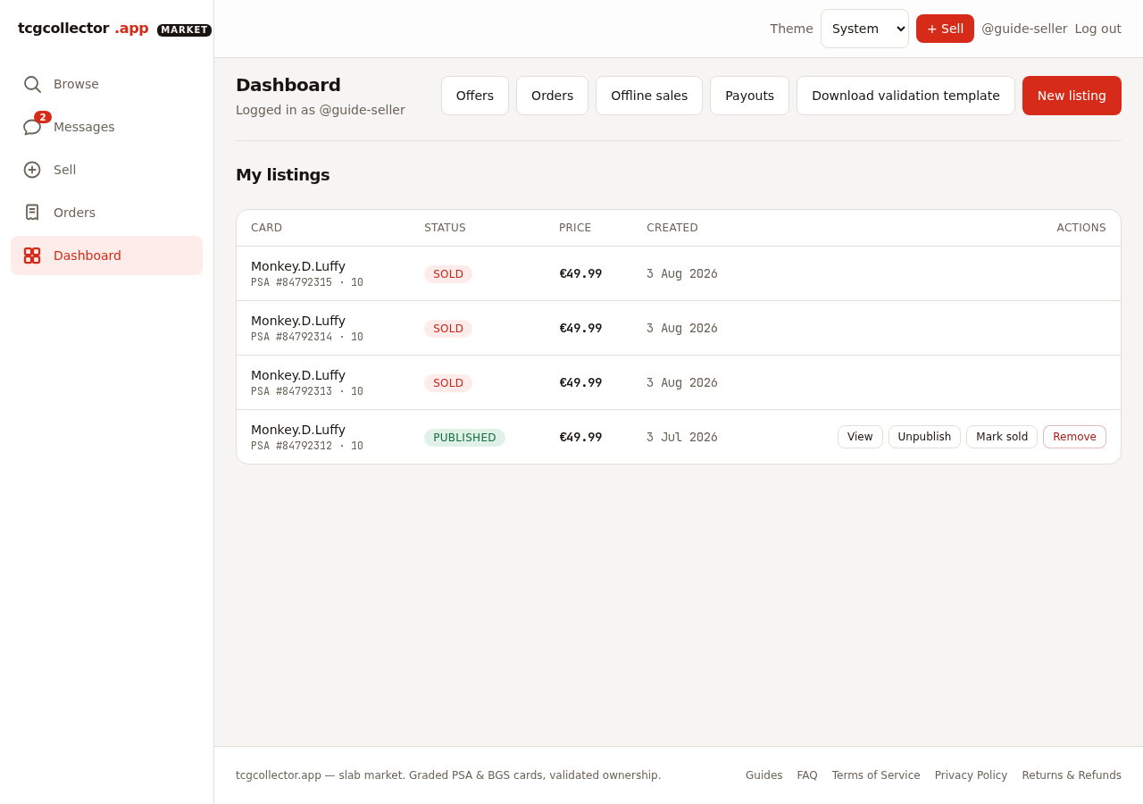1143x804 pixels.
Task: Open the Theme System dropdown
Action: (x=864, y=29)
